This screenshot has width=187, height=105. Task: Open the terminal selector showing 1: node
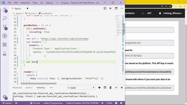81,88
